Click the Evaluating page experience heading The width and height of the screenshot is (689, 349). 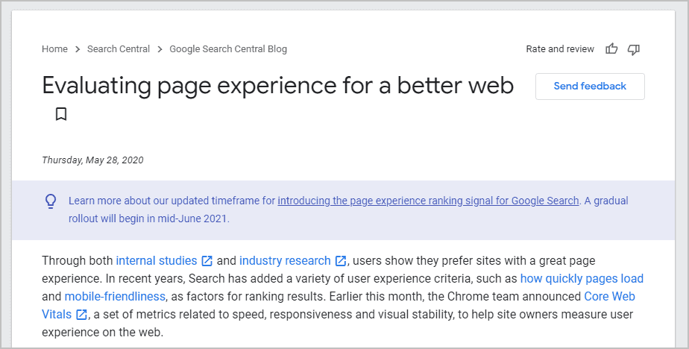point(277,85)
